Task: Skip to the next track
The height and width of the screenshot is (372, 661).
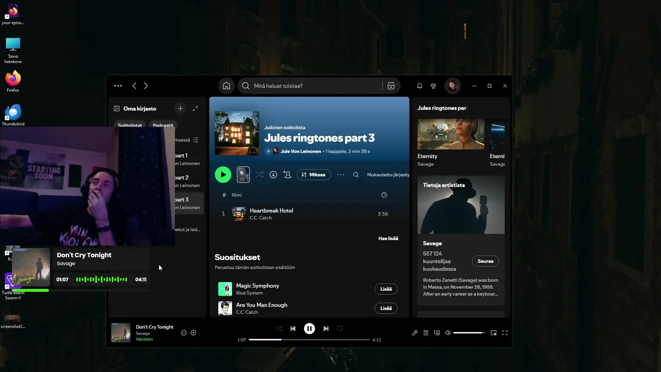Action: point(326,329)
